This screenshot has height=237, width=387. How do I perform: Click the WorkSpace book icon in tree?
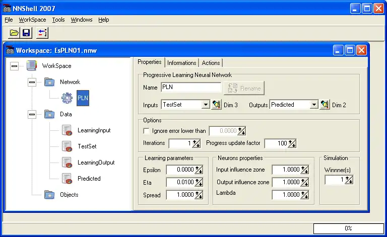pyautogui.click(x=32, y=66)
